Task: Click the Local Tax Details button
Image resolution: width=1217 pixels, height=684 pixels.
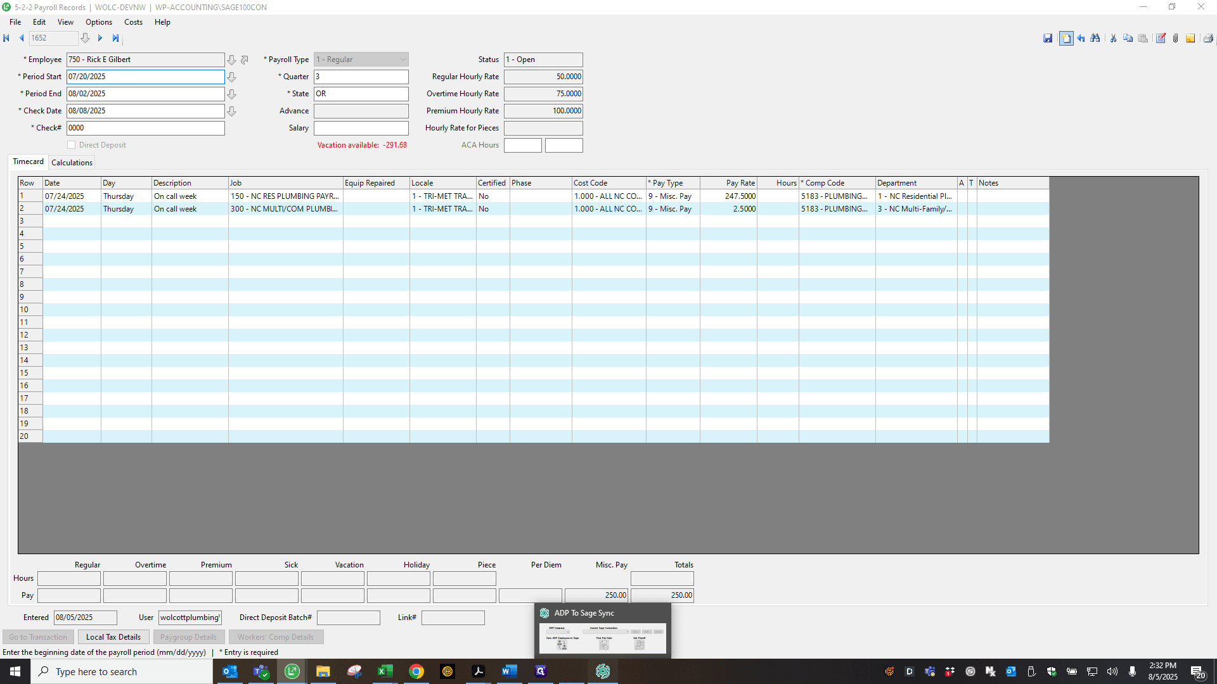Action: (113, 637)
